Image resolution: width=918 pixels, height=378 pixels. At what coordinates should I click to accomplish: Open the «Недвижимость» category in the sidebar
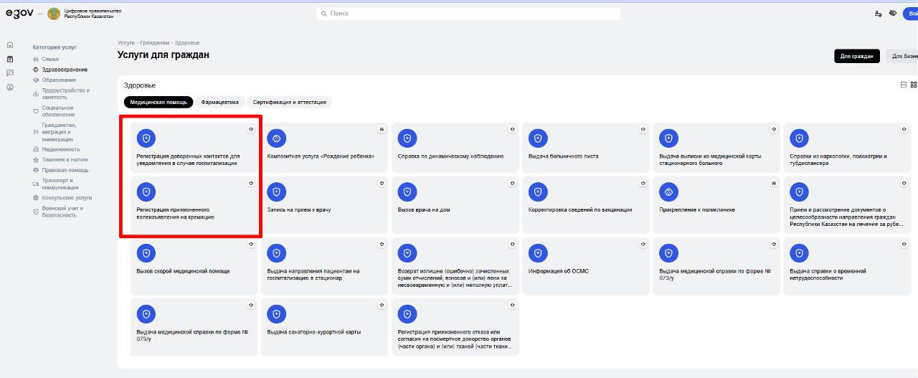pos(61,149)
